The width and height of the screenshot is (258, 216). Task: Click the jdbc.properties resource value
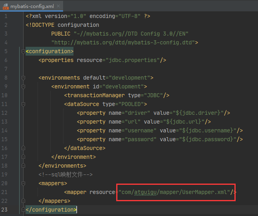[133, 60]
